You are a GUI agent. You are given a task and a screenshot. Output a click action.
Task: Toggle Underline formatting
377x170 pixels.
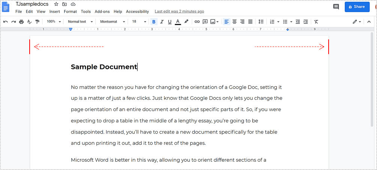point(170,22)
